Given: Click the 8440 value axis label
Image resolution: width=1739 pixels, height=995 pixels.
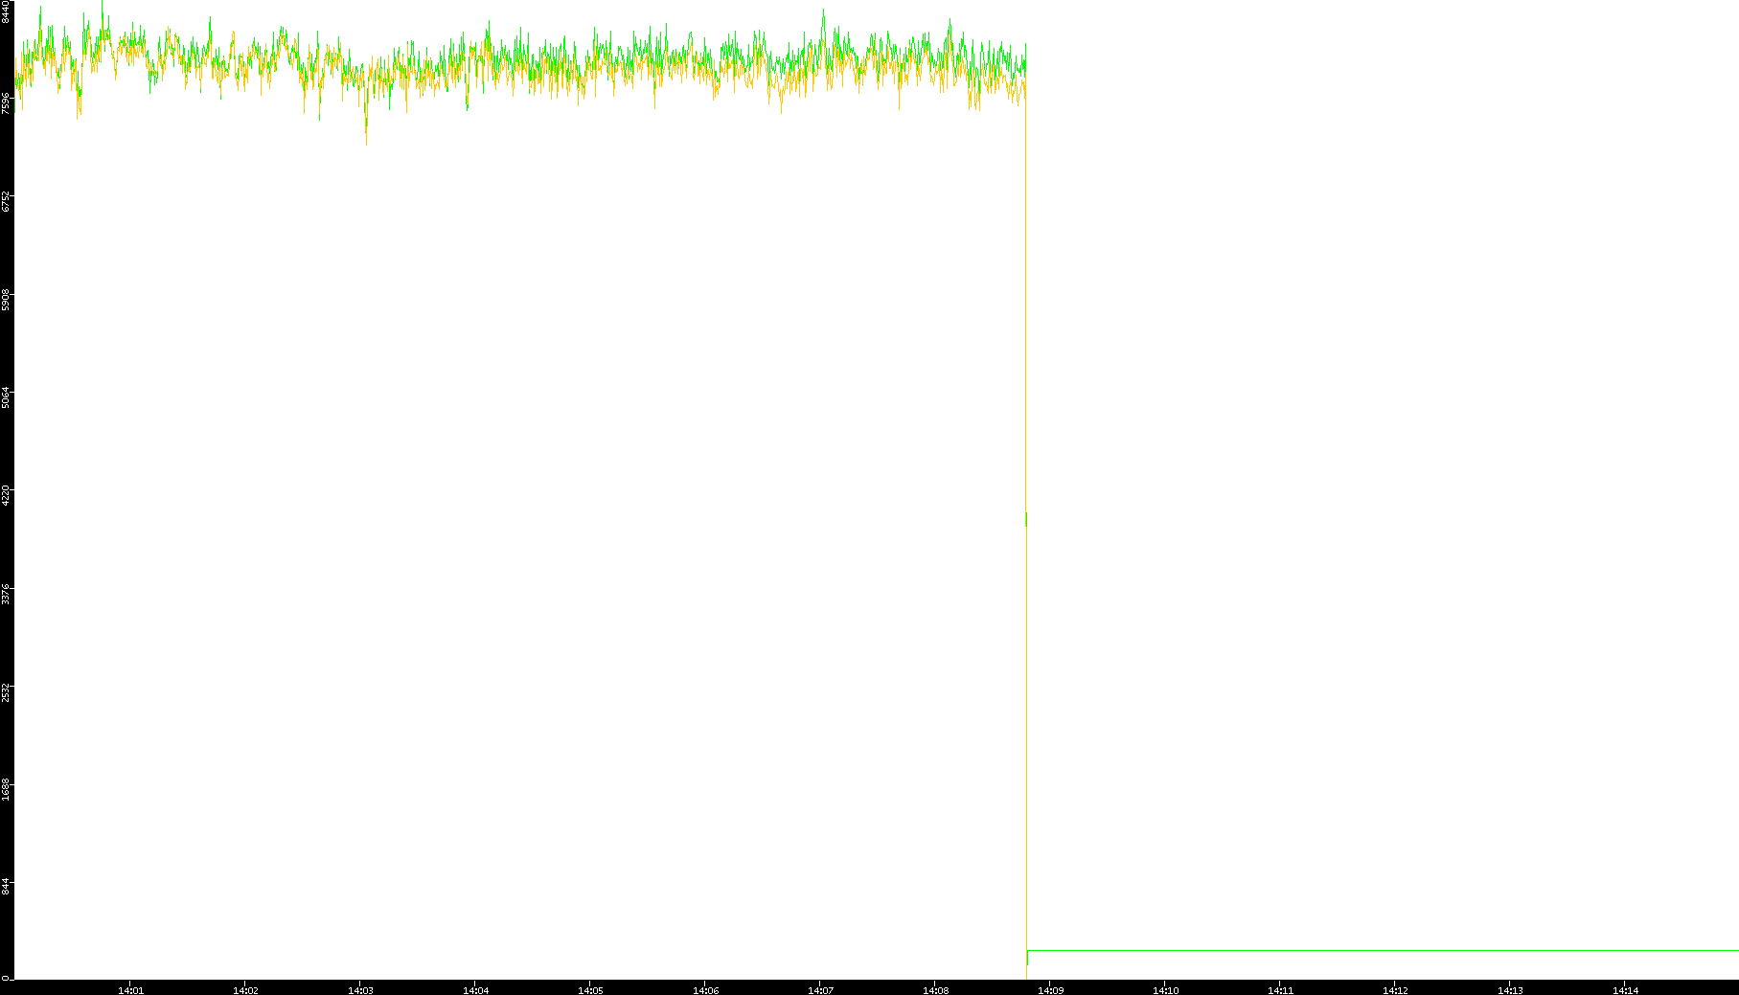Looking at the screenshot, I should tap(6, 12).
